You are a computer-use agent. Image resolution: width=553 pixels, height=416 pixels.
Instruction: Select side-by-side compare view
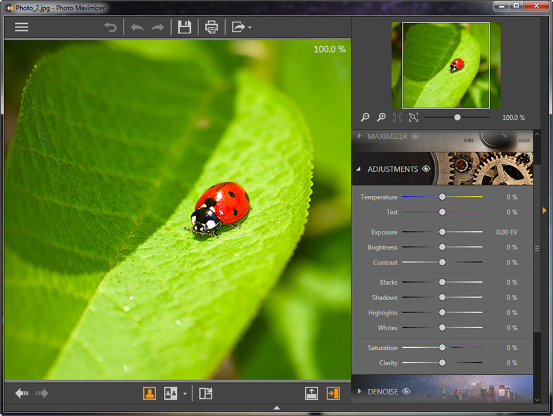click(x=170, y=393)
